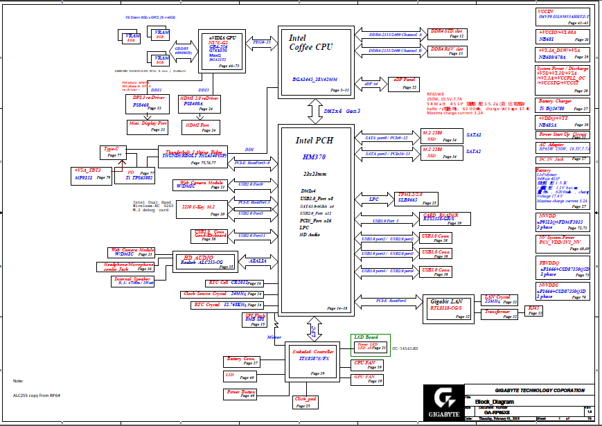Image resolution: width=602 pixels, height=426 pixels.
Task: Select the RTC Crystal 32.768KHz box
Action: pos(227,305)
